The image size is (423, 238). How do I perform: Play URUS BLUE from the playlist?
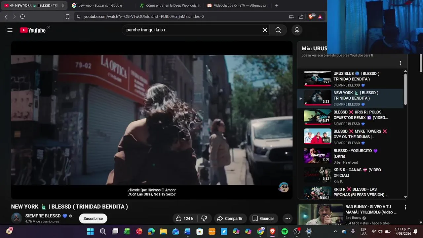[350, 79]
